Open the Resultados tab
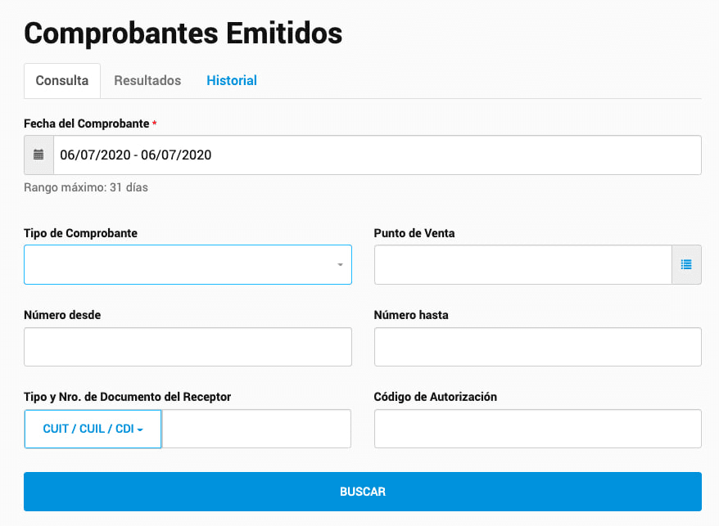 [x=147, y=81]
